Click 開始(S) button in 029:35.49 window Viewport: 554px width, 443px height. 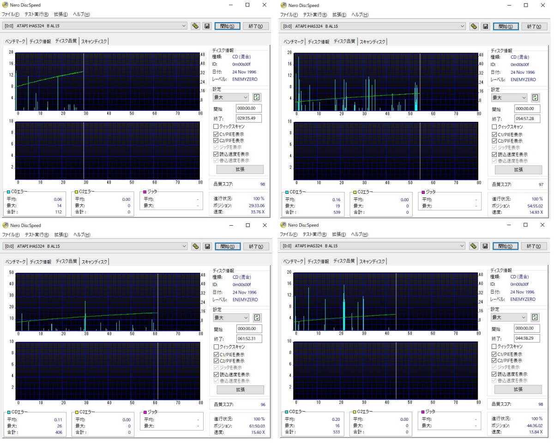[228, 26]
